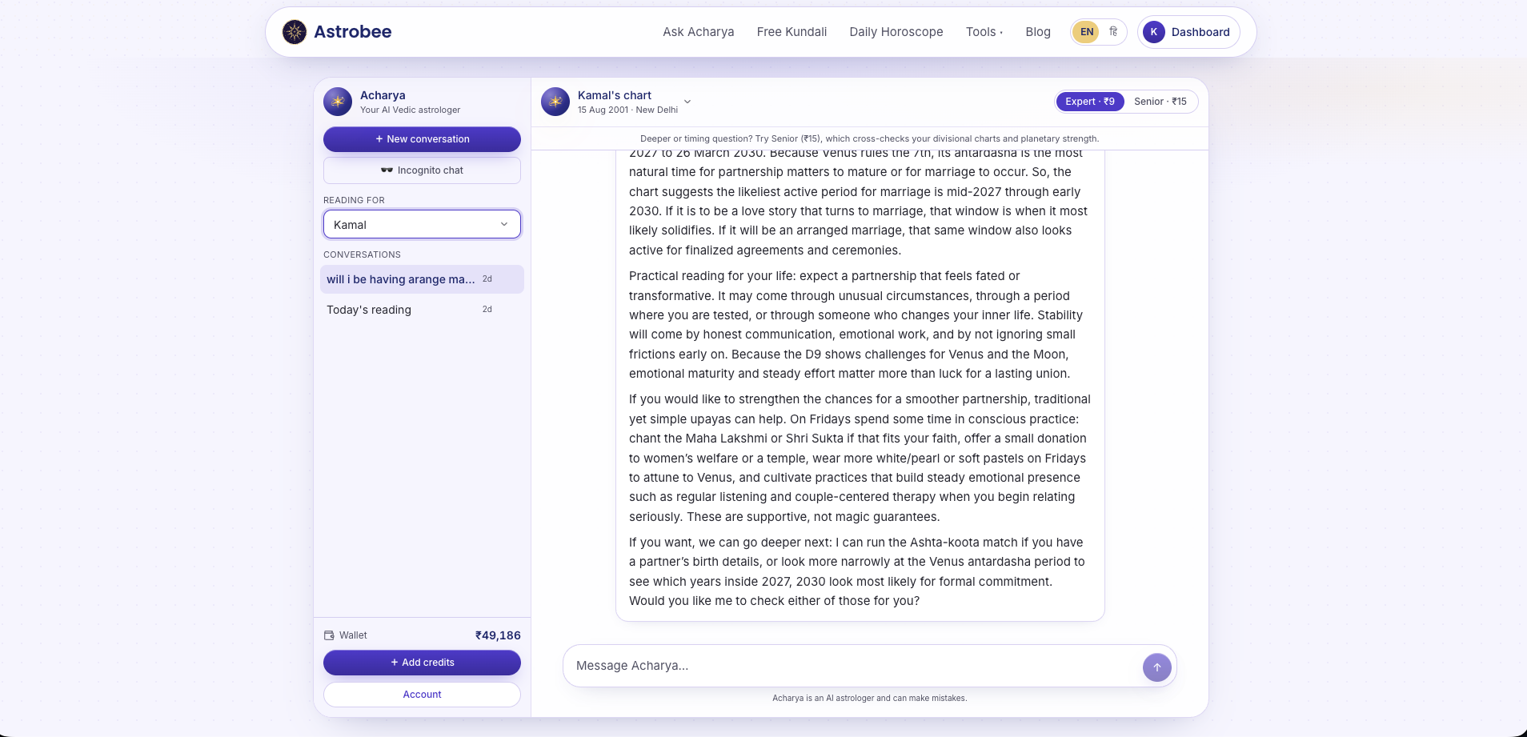Open Free Kundali page
Screen dimensions: 1527x737
792,32
